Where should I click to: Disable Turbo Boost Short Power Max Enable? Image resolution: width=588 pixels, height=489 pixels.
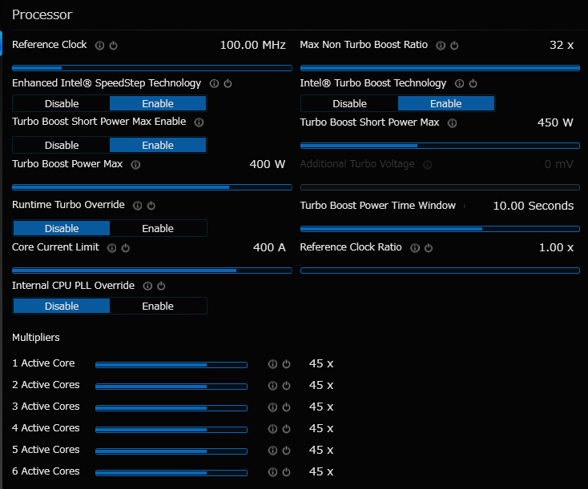pos(62,145)
